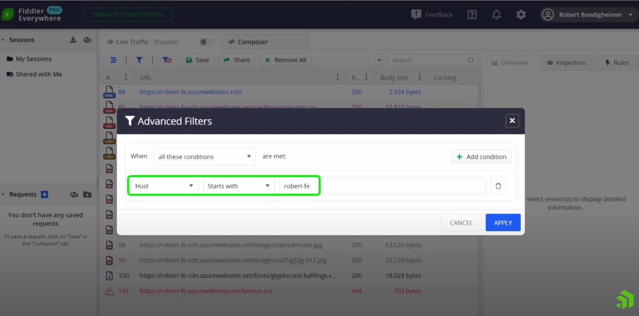This screenshot has width=639, height=316.
Task: Click the Caching column header
Action: click(445, 77)
